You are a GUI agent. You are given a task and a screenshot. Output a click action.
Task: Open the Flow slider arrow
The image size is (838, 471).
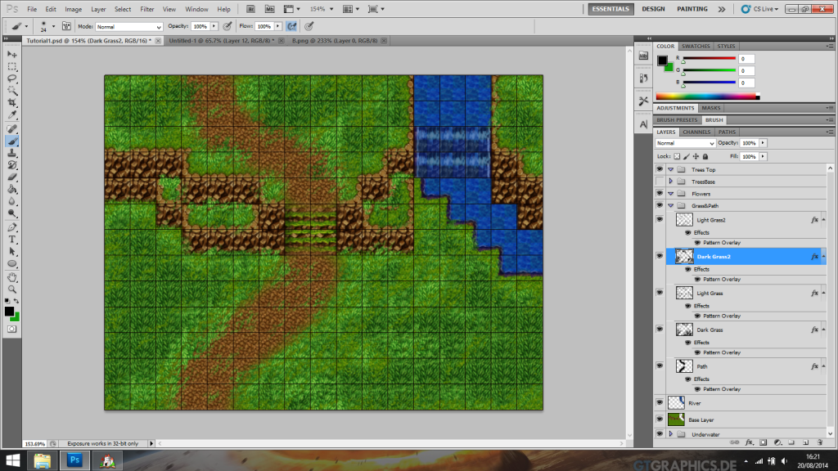pos(278,26)
